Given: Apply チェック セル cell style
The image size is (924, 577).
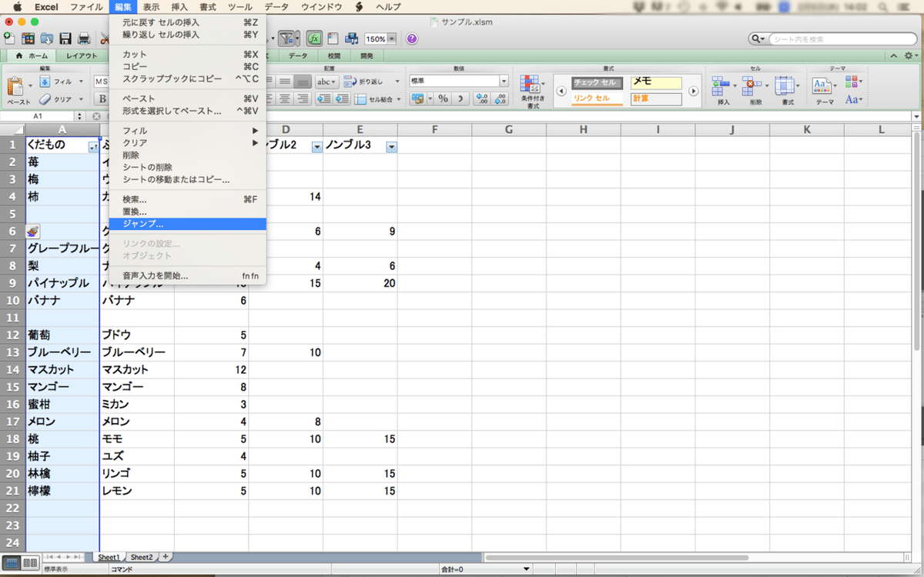Looking at the screenshot, I should [x=598, y=82].
